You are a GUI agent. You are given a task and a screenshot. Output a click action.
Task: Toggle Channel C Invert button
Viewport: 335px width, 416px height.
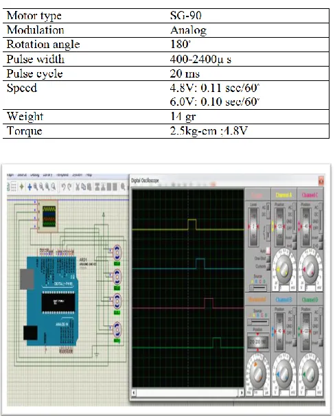321,238
